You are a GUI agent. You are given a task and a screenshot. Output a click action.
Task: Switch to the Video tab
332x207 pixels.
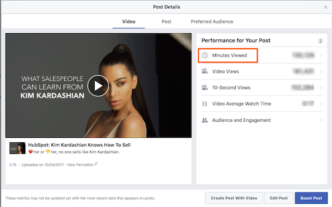point(129,22)
